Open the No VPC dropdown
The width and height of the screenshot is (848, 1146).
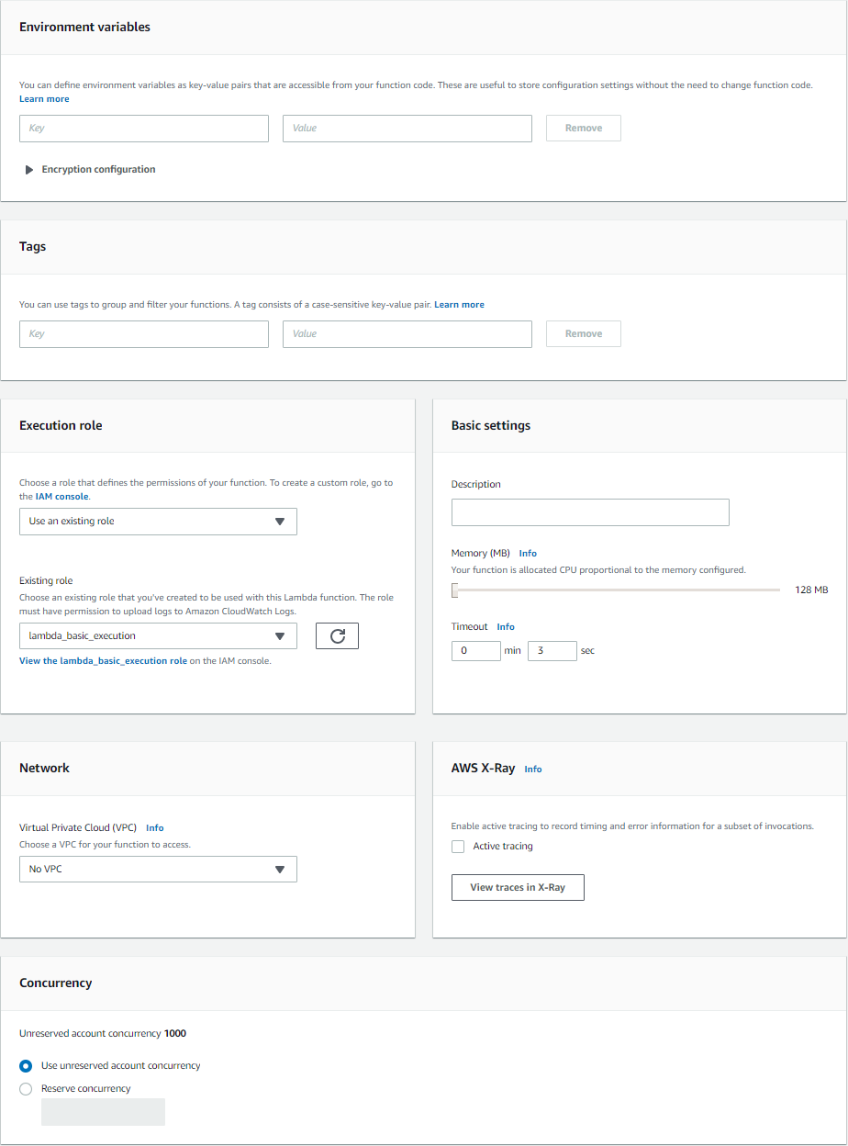click(x=158, y=870)
